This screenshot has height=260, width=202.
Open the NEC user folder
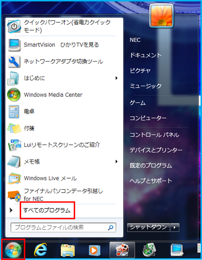[x=135, y=40]
